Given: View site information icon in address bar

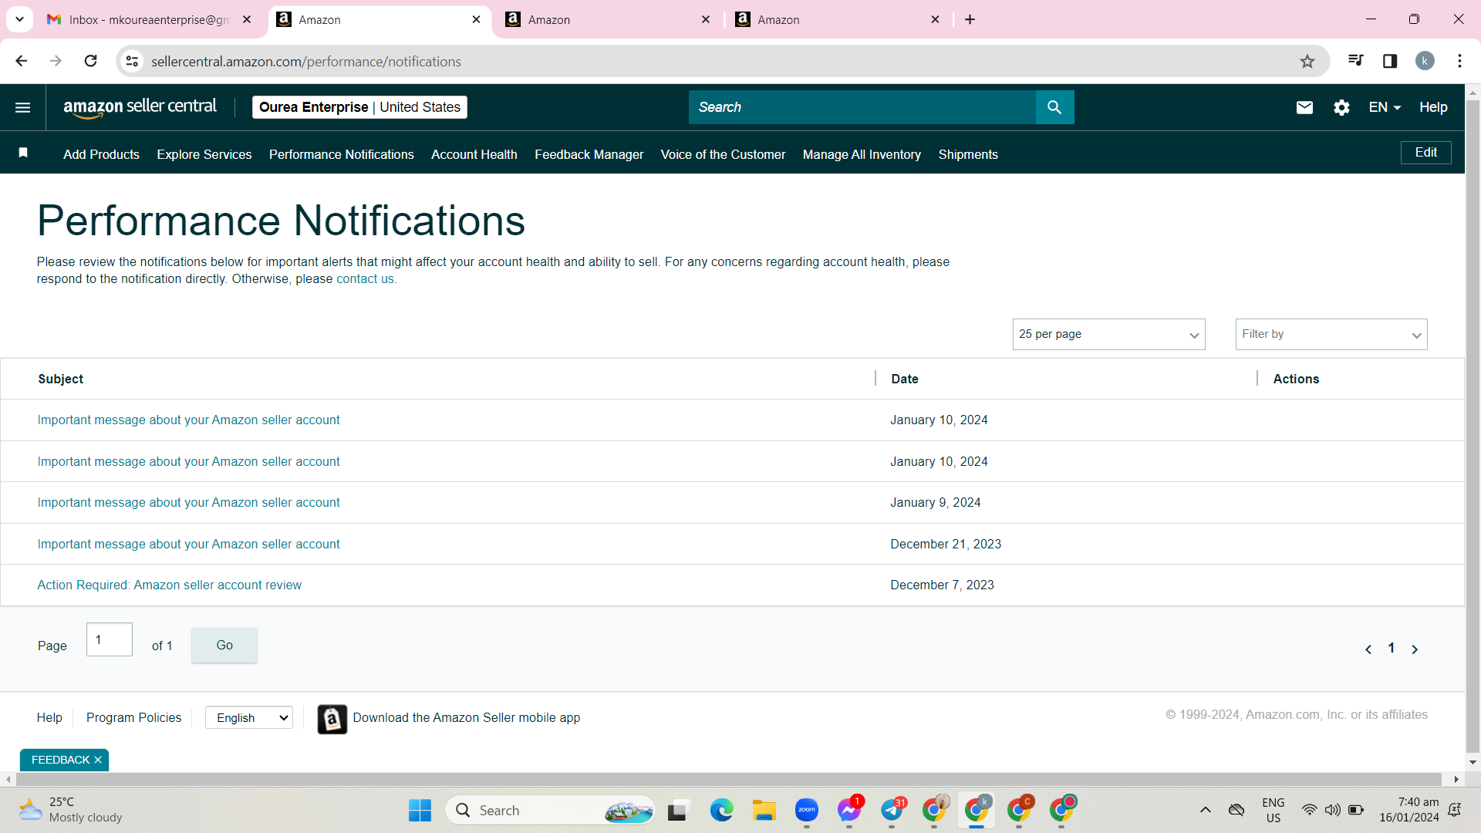Looking at the screenshot, I should tap(133, 61).
